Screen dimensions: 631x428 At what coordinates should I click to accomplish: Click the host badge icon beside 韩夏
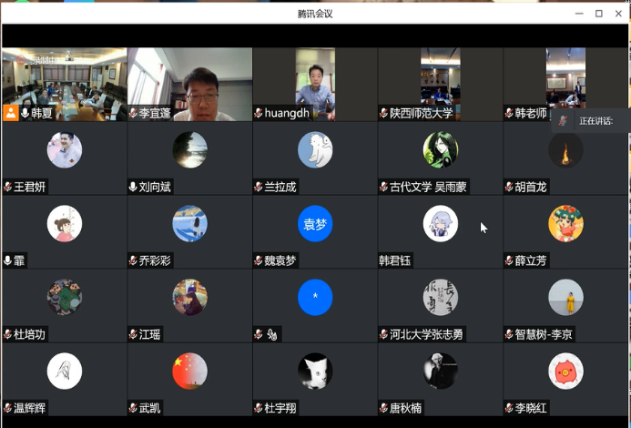(x=11, y=113)
